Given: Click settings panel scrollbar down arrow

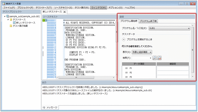Looking at the screenshot, I should click(192, 77).
